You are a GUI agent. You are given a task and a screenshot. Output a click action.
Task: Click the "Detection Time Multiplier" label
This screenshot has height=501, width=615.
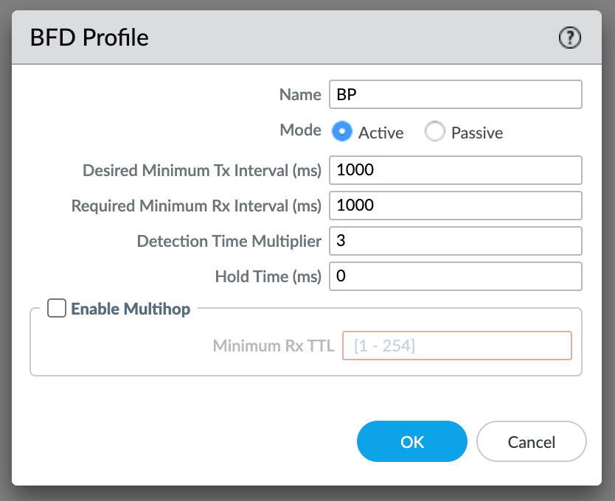click(229, 242)
